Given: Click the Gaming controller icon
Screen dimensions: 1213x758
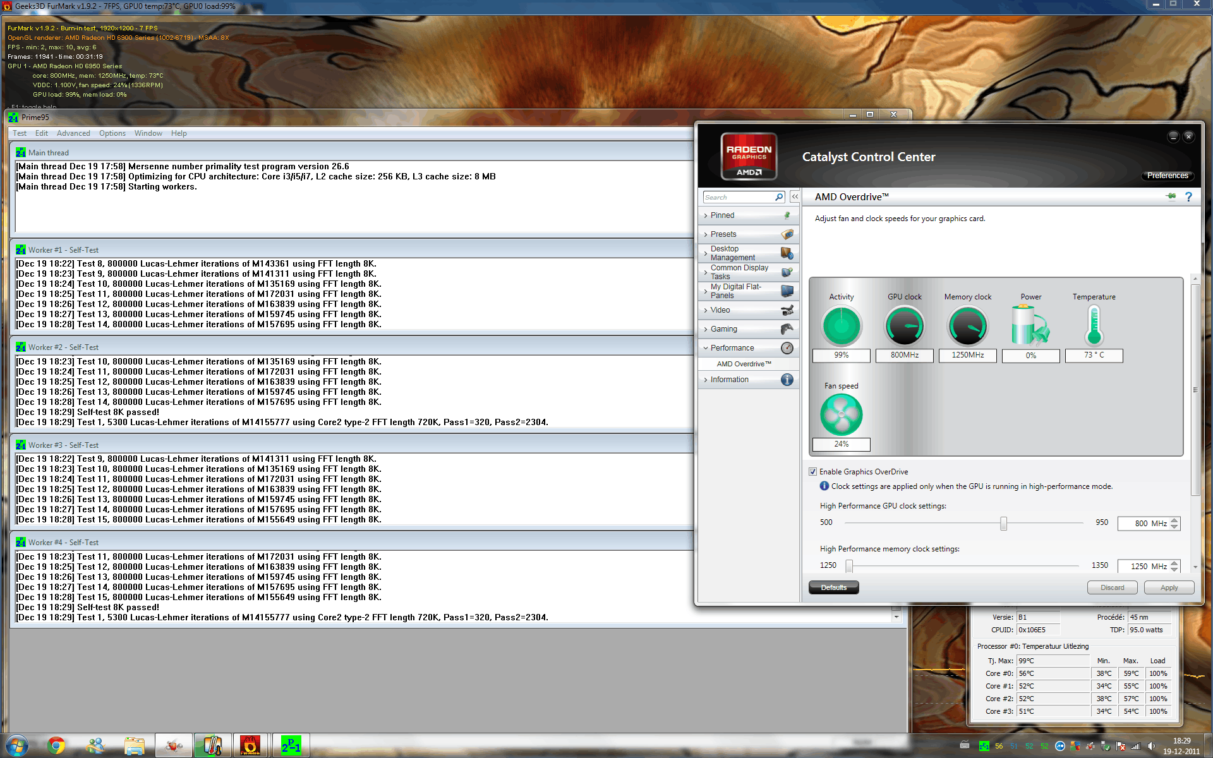Looking at the screenshot, I should (x=787, y=329).
